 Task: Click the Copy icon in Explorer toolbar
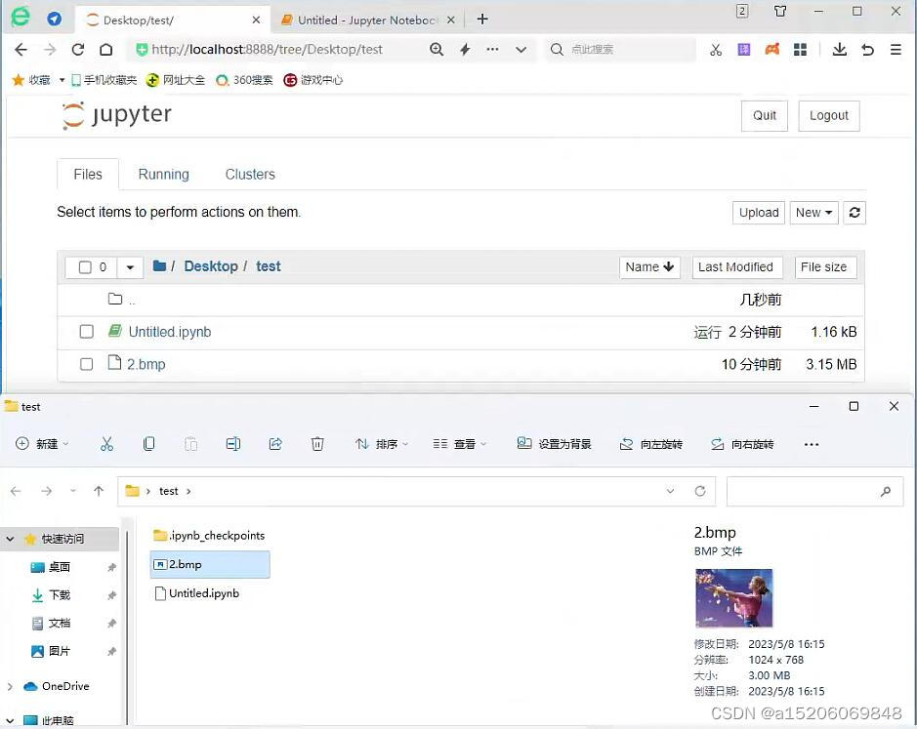149,444
